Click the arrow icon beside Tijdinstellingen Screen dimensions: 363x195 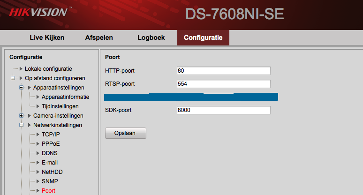(x=38, y=106)
